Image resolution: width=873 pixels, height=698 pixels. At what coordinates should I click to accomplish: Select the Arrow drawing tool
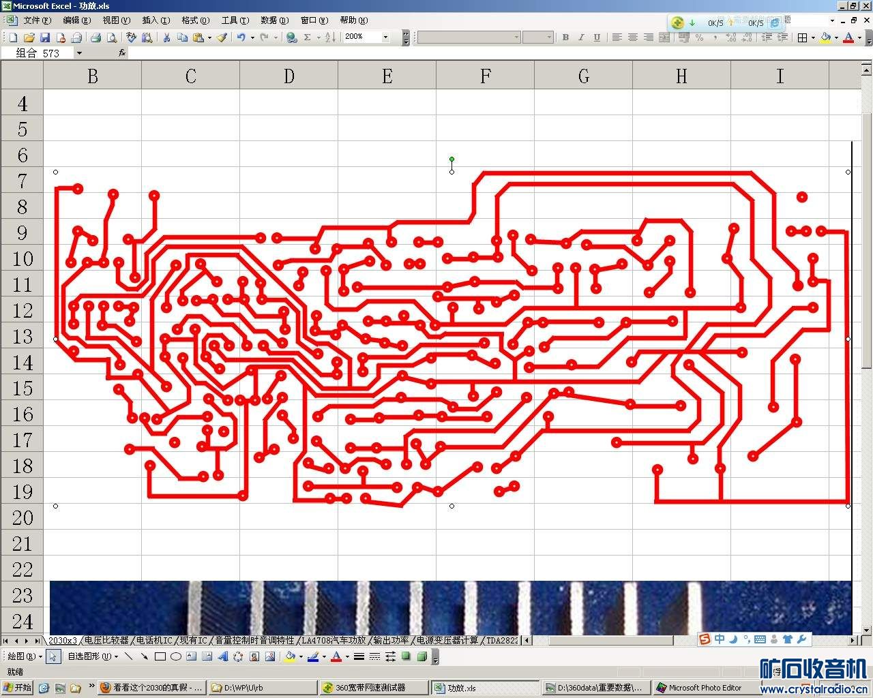point(144,656)
